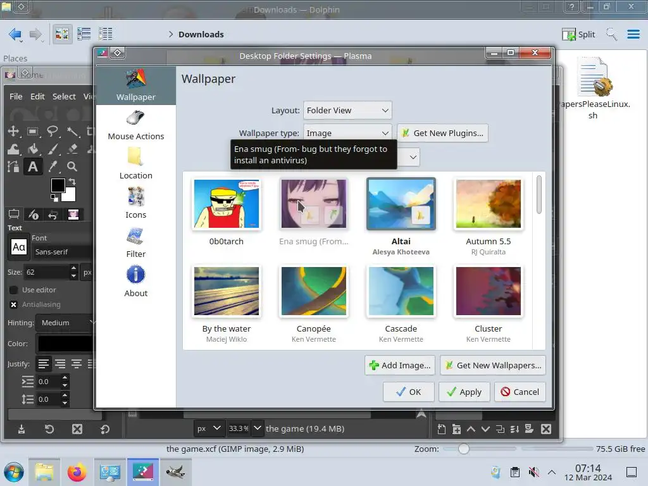Open the Undo History tab in GIMP
This screenshot has width=648, height=486.
pos(53,215)
